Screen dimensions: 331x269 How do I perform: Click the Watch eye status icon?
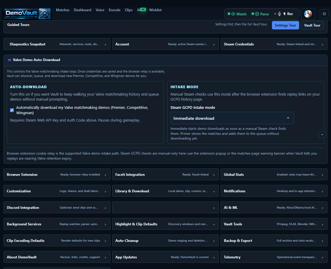(233, 14)
